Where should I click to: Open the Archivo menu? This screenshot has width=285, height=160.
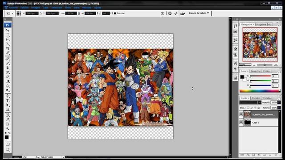point(13,8)
